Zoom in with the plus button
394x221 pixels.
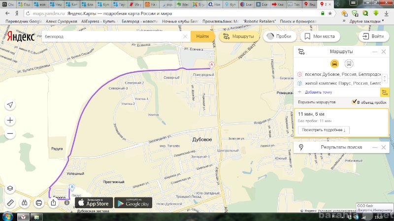coord(10,120)
